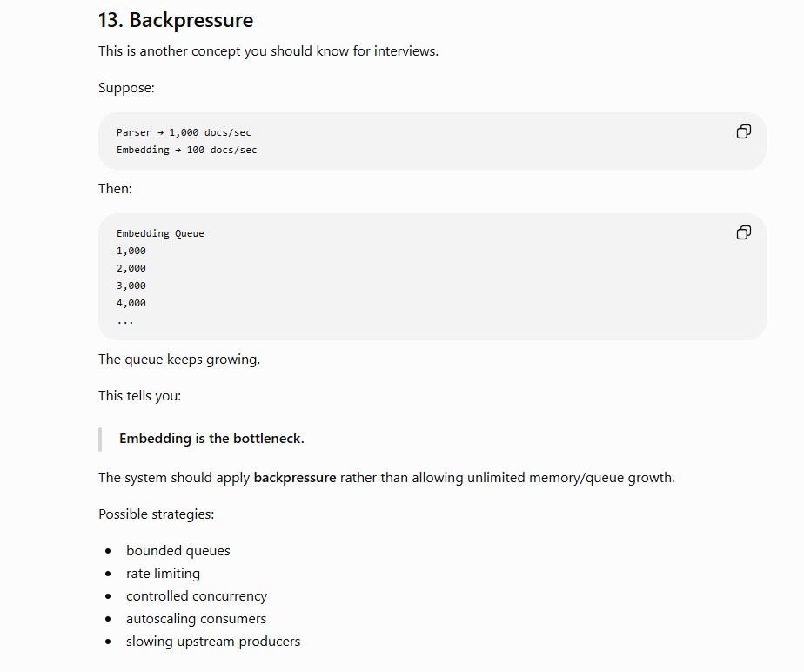
Task: Click the 'slowing upstream producers' bullet item
Action: click(213, 642)
